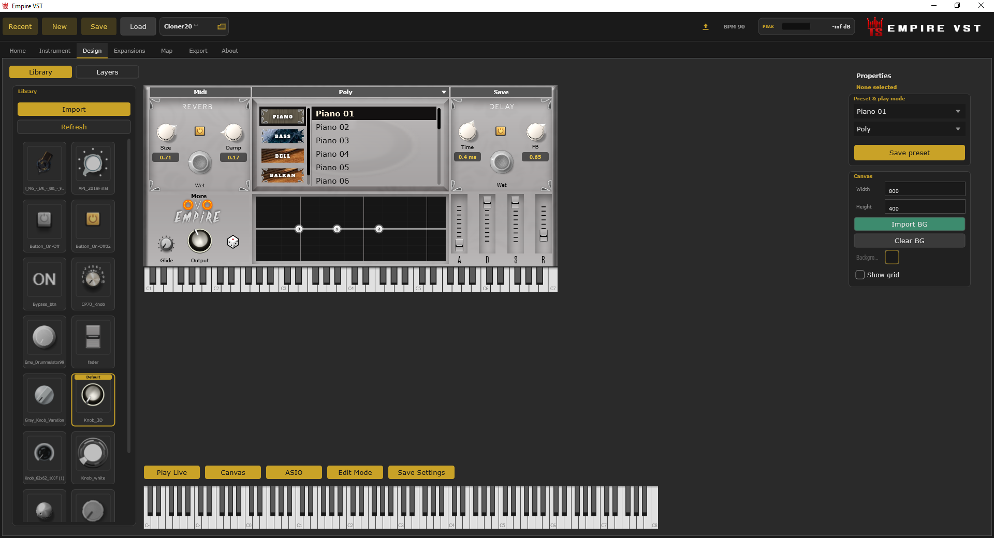Viewport: 994px width, 538px height.
Task: Click the upload arrow icon near BPM
Action: (705, 26)
